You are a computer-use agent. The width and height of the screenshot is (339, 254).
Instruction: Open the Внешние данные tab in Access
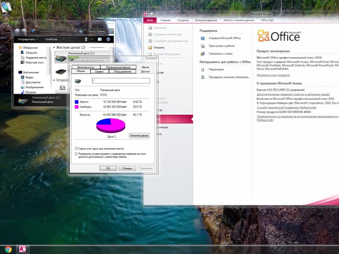(x=206, y=20)
